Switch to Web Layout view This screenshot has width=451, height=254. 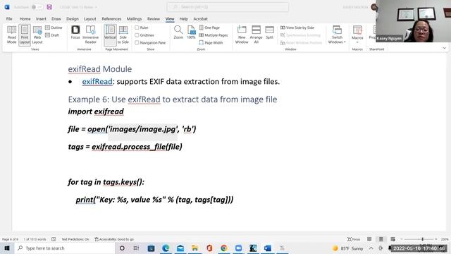(x=37, y=35)
